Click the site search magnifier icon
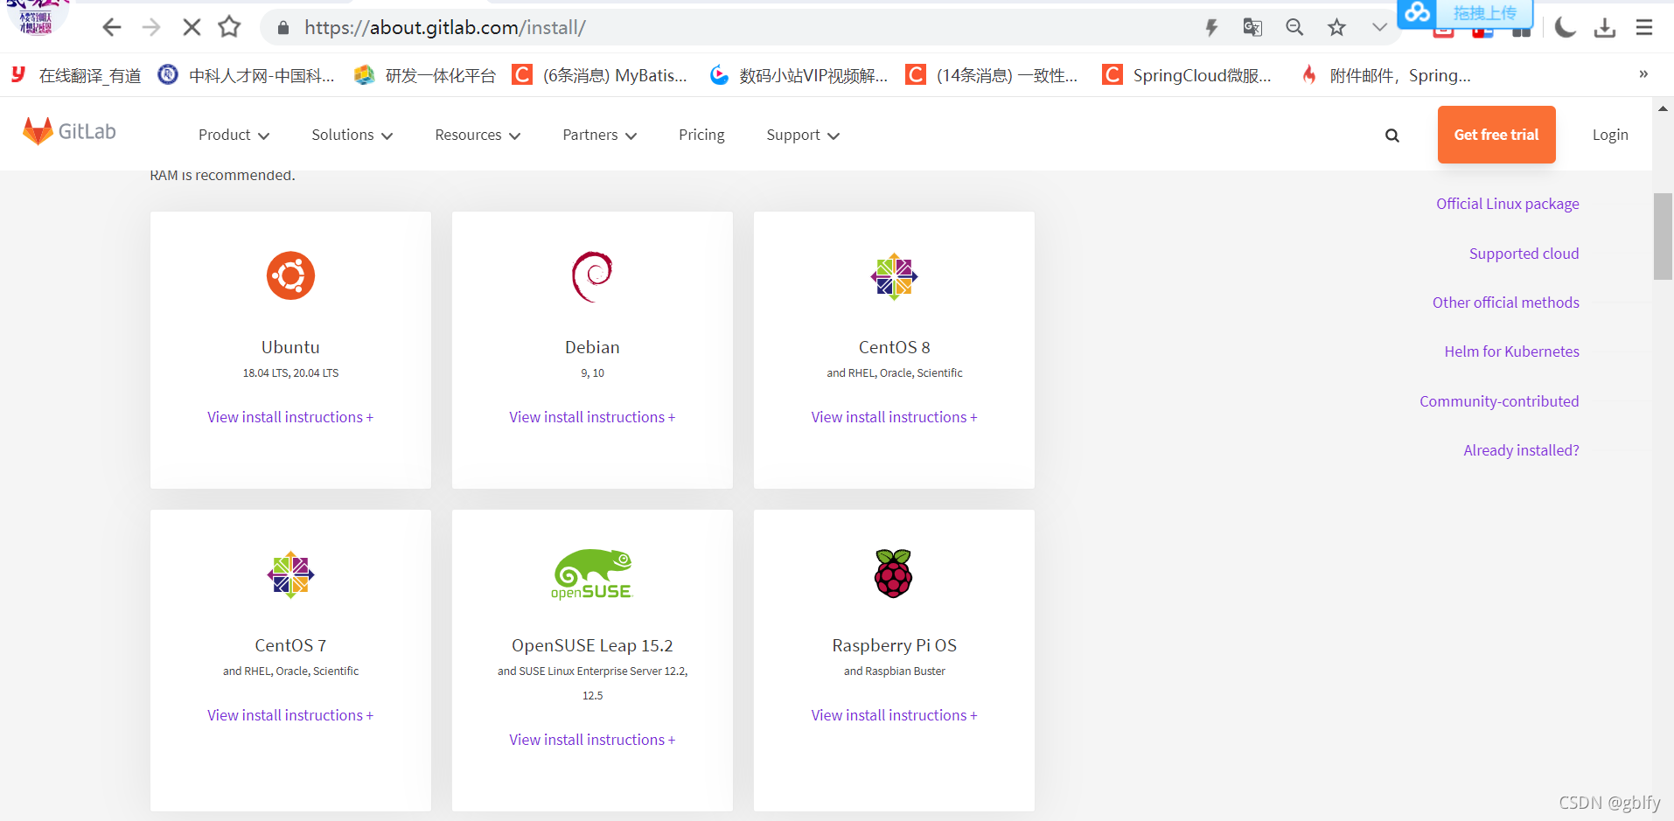This screenshot has width=1674, height=821. (1392, 136)
